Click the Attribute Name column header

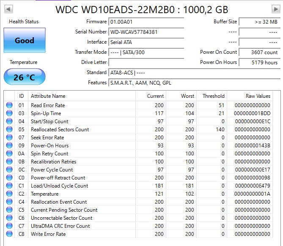pos(82,96)
